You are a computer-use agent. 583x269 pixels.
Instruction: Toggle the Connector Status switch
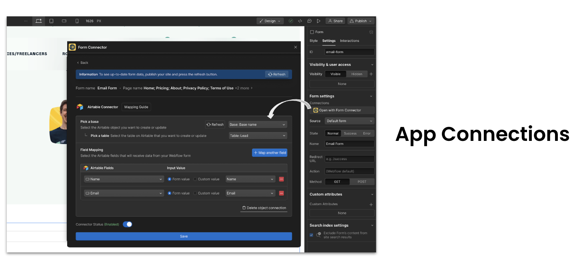[128, 224]
